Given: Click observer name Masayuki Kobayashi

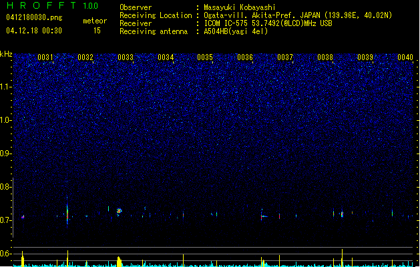Looking at the screenshot, I should point(240,7).
